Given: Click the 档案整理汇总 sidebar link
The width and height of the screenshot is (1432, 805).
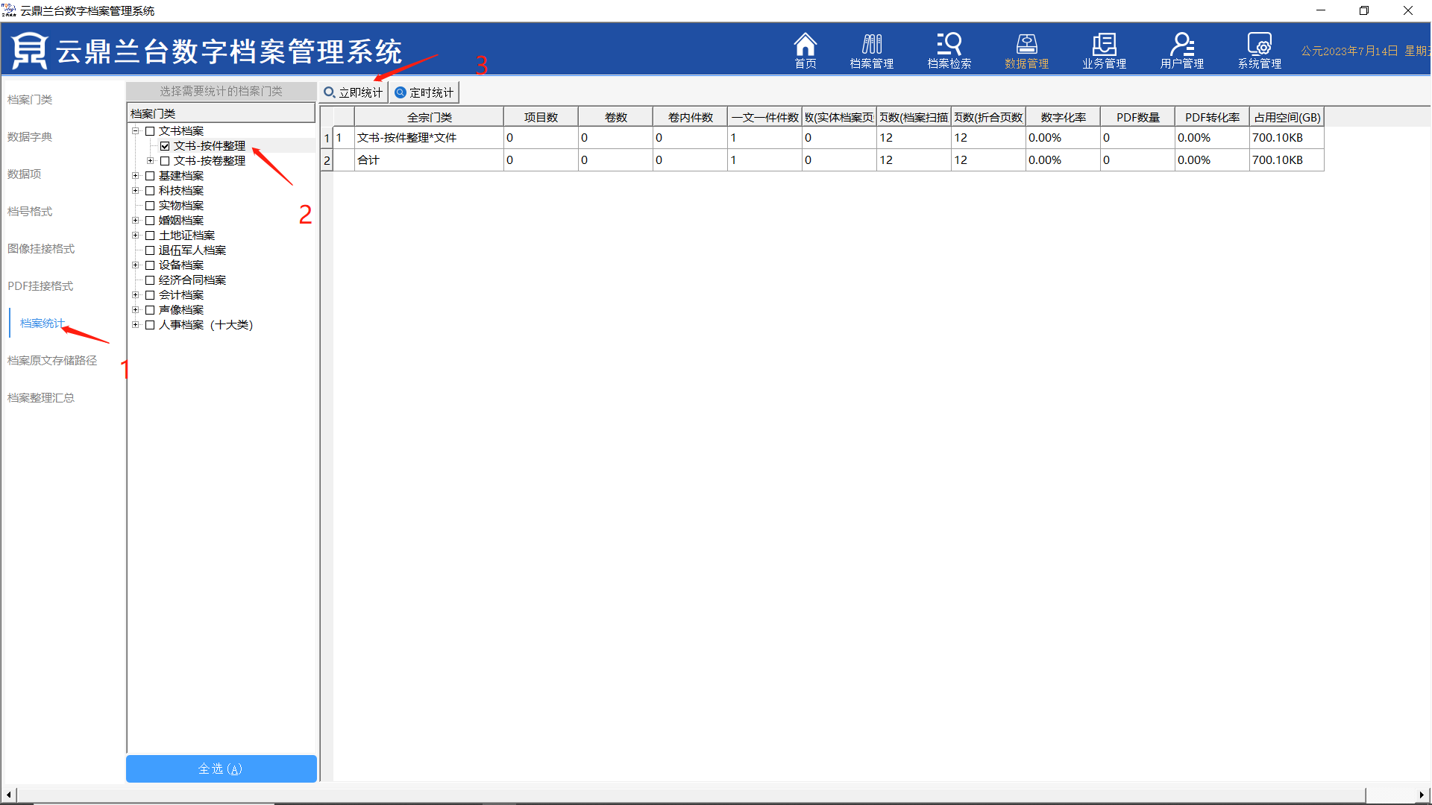Looking at the screenshot, I should [41, 397].
